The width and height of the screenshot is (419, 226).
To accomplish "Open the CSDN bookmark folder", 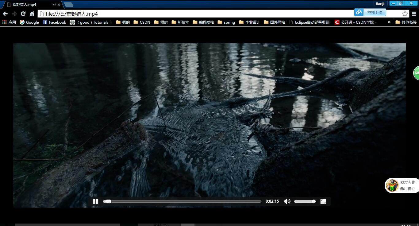I will coord(142,22).
